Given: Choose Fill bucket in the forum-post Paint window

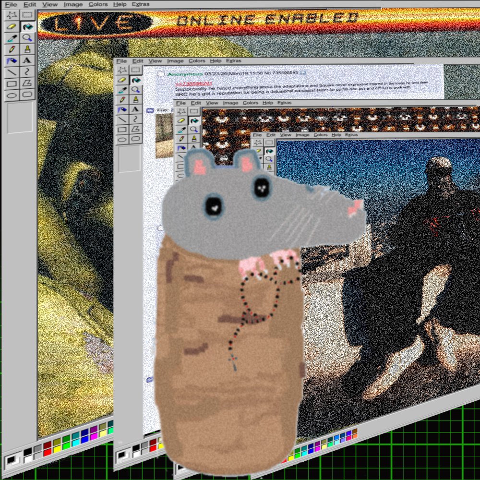Looking at the screenshot, I should [x=135, y=80].
